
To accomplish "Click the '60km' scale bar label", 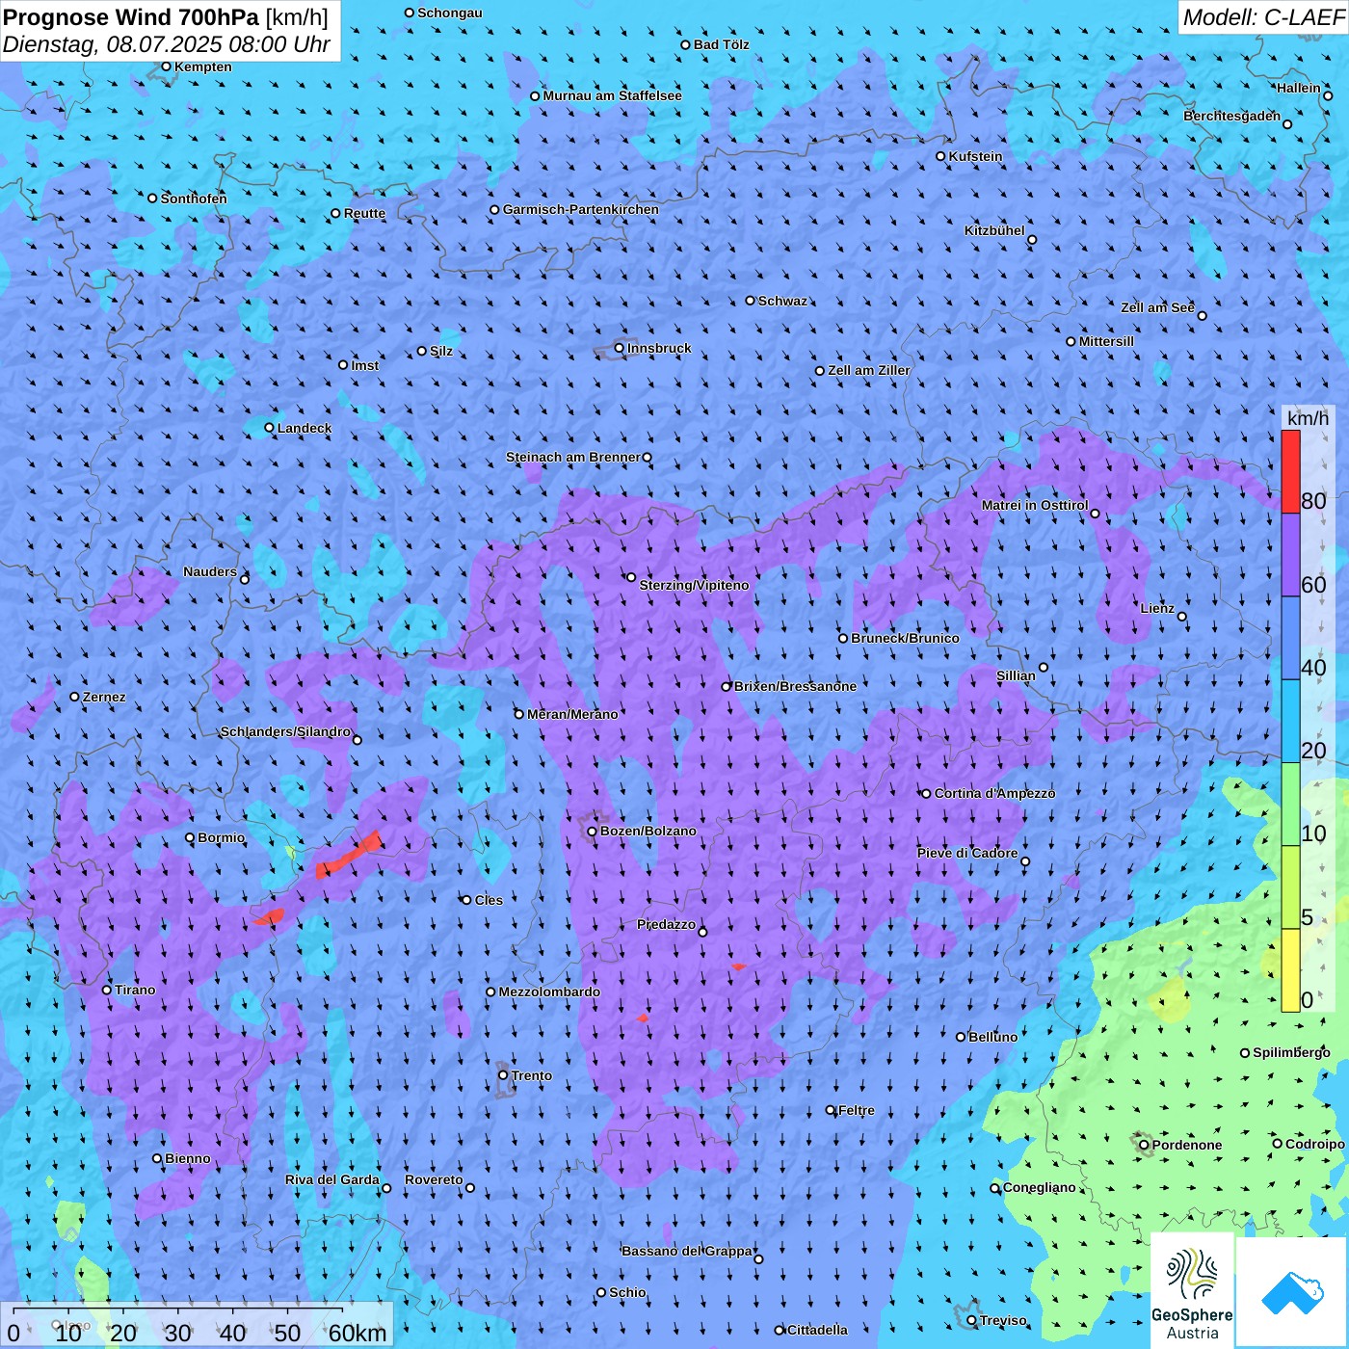I will 357,1334.
